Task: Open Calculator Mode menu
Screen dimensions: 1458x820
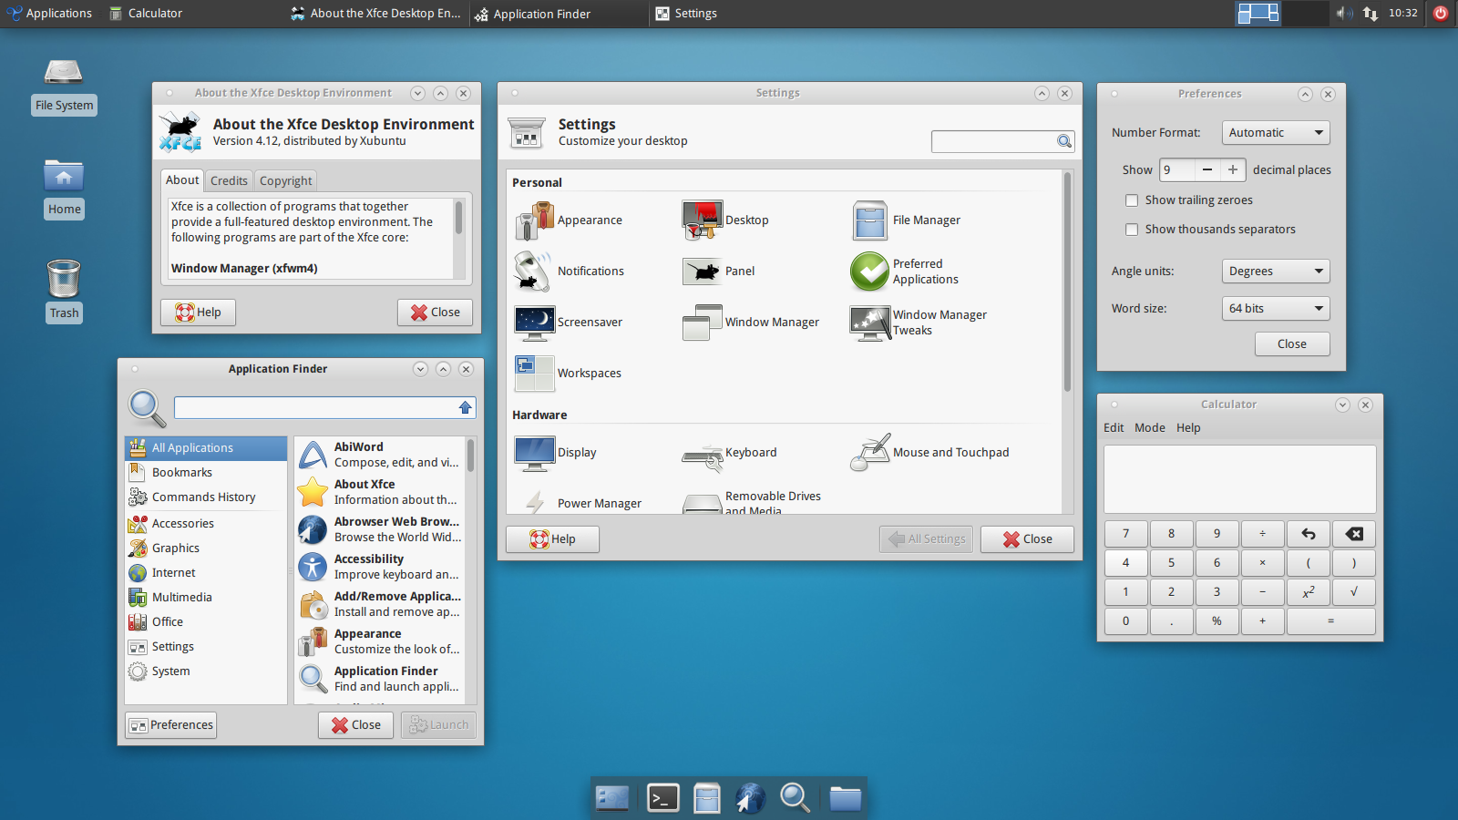Action: [x=1149, y=427]
